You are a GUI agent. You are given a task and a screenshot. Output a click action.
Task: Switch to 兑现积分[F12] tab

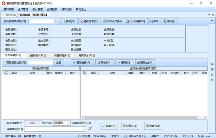coord(86,55)
